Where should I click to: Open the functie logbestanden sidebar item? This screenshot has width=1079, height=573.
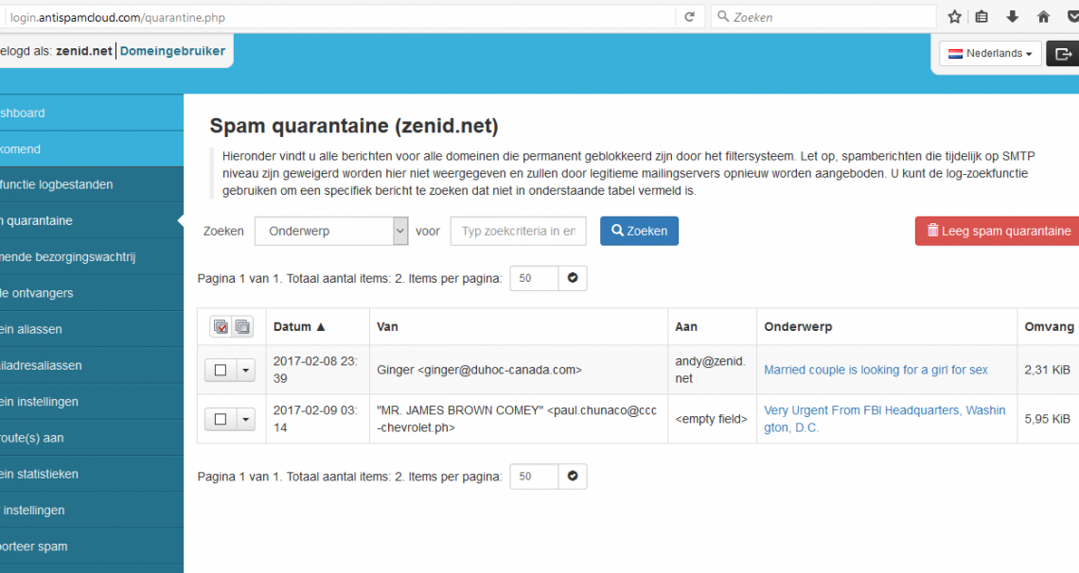coord(92,184)
